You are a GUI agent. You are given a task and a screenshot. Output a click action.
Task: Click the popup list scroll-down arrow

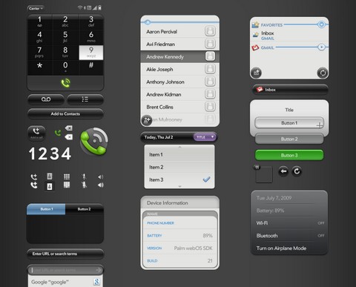point(179,186)
